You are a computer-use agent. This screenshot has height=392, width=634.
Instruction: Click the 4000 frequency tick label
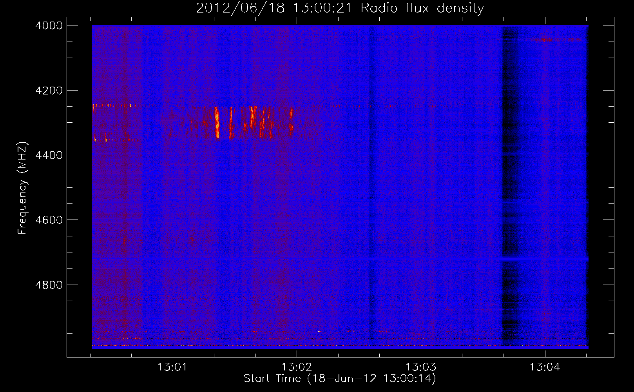tap(49, 25)
